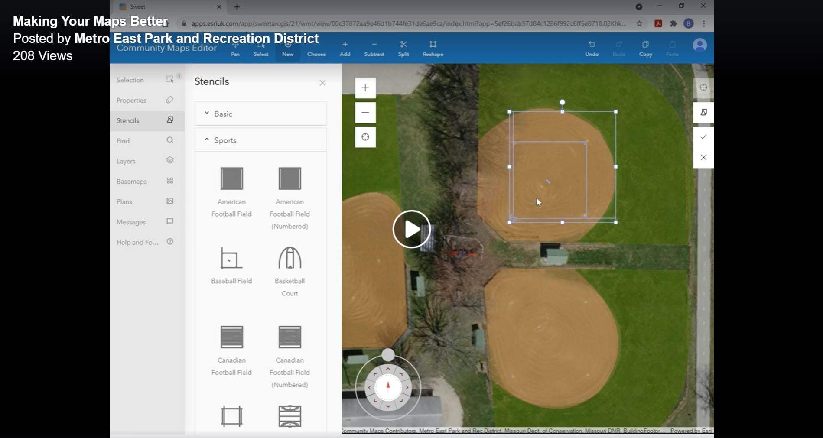The image size is (823, 438).
Task: Pick the Basketball Court stencil
Action: [x=290, y=272]
